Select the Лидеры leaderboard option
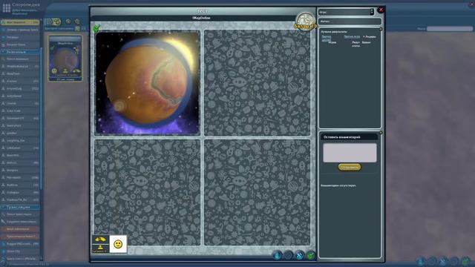 pyautogui.click(x=370, y=36)
